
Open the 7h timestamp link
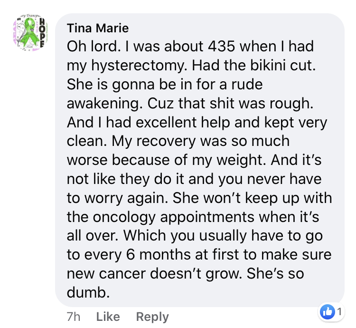coord(74,317)
